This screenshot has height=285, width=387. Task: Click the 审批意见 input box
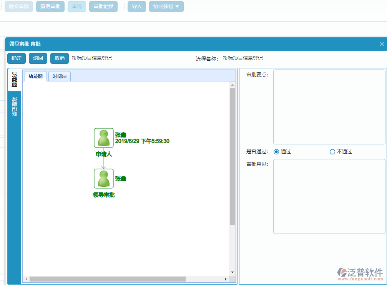pos(329,196)
